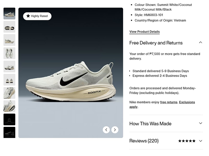Select the shoe outsole thumbnail

[x=9, y=27]
